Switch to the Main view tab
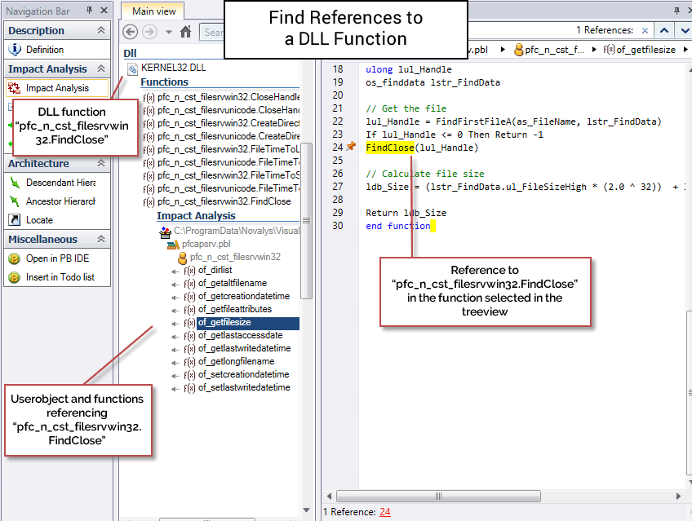This screenshot has width=692, height=521. click(x=153, y=11)
